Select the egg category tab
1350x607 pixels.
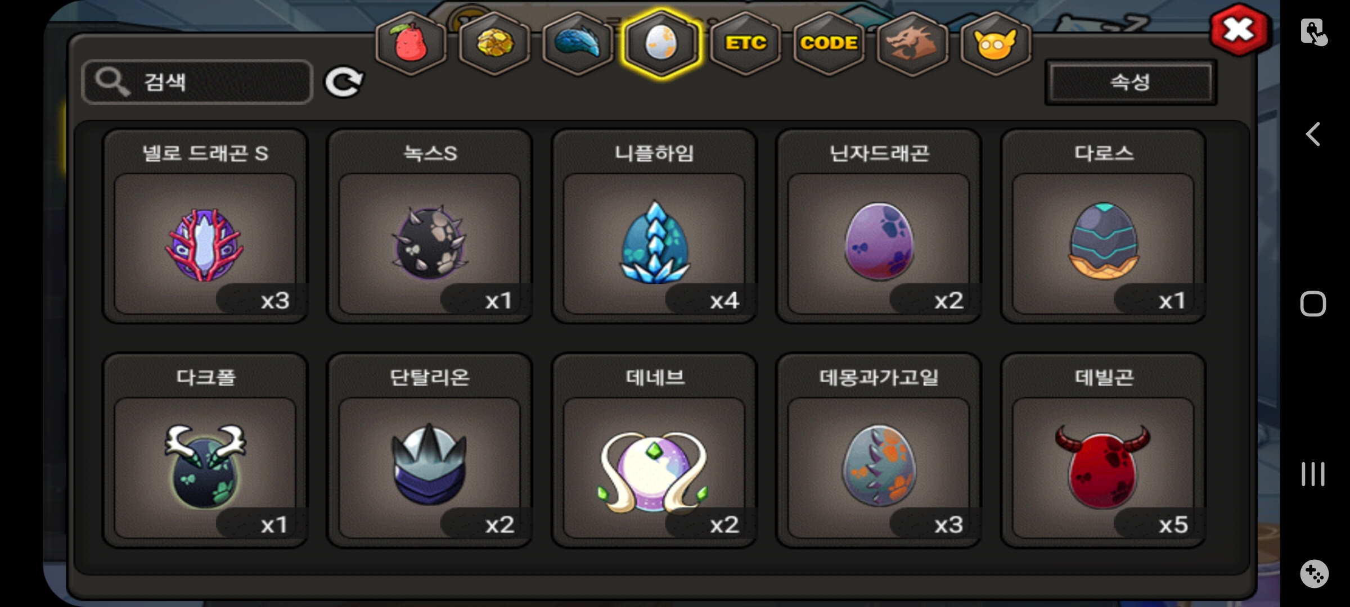[661, 43]
